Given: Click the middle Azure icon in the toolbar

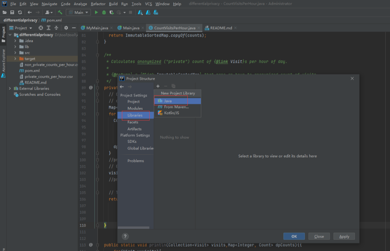Looking at the screenshot, I should coord(148,13).
